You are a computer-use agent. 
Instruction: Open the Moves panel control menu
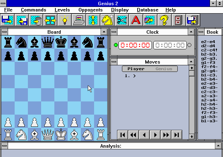click(x=114, y=62)
